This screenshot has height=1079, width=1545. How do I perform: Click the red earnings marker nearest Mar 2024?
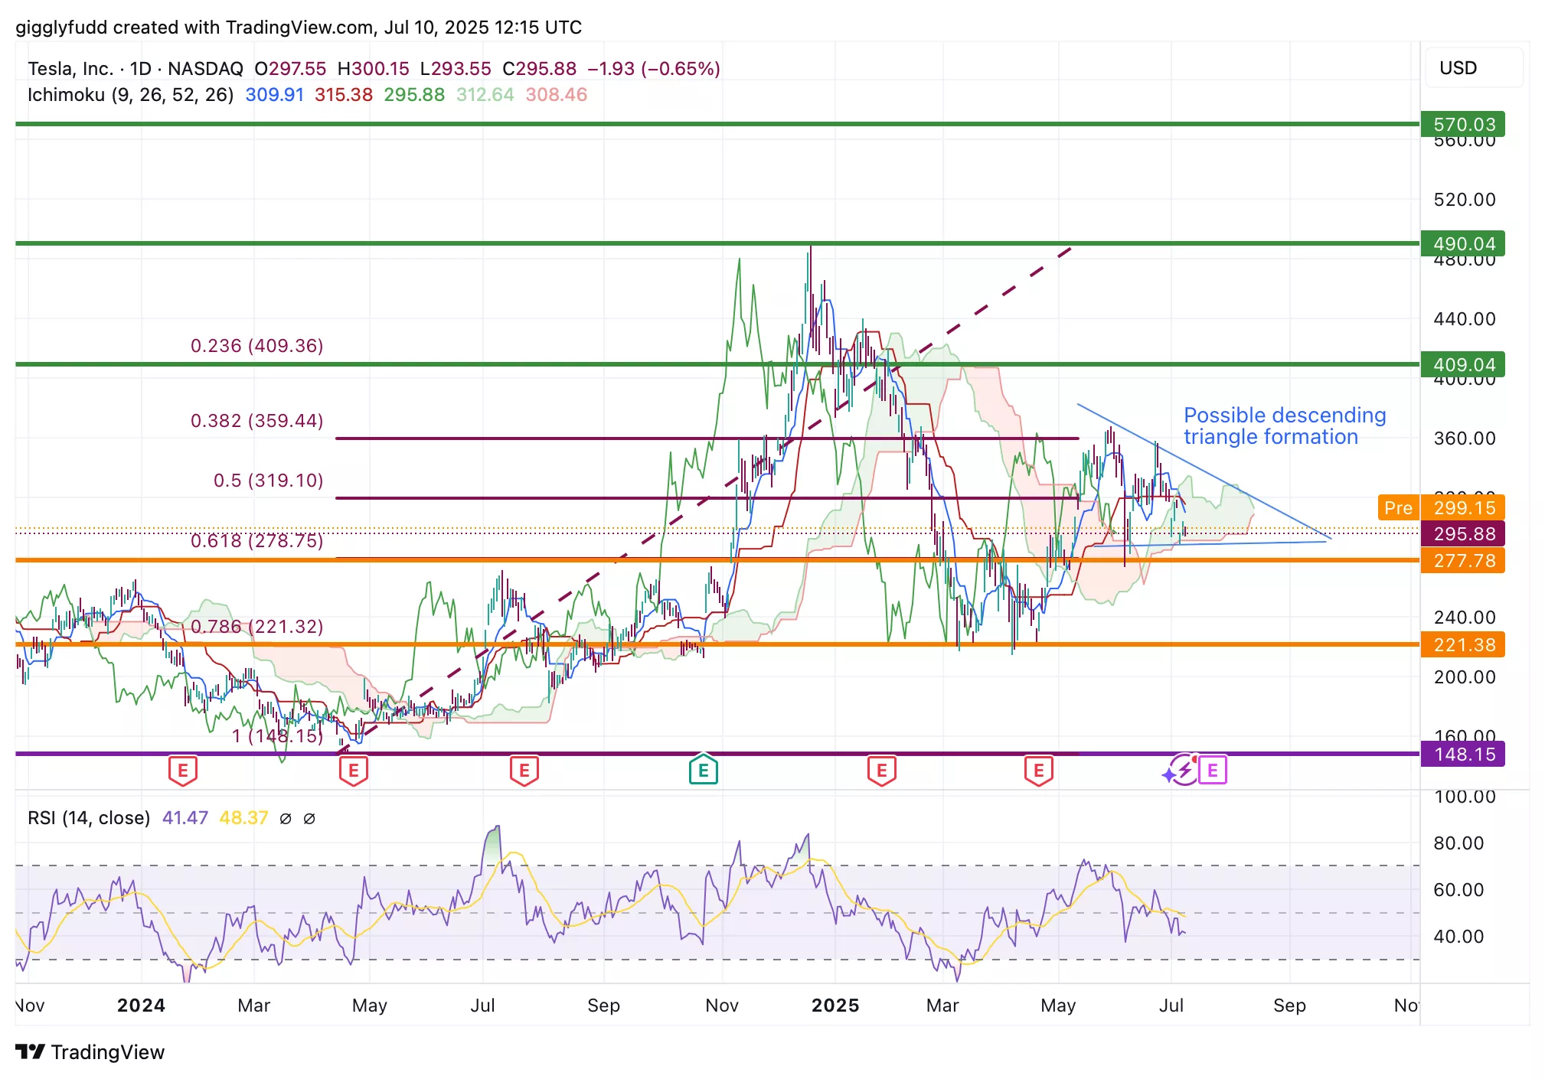point(182,770)
